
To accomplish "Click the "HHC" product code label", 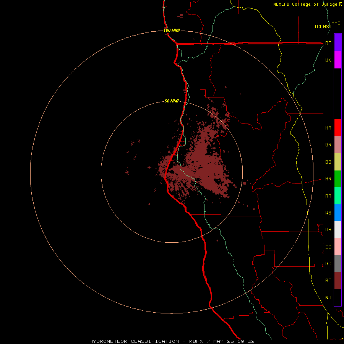I will (x=336, y=23).
